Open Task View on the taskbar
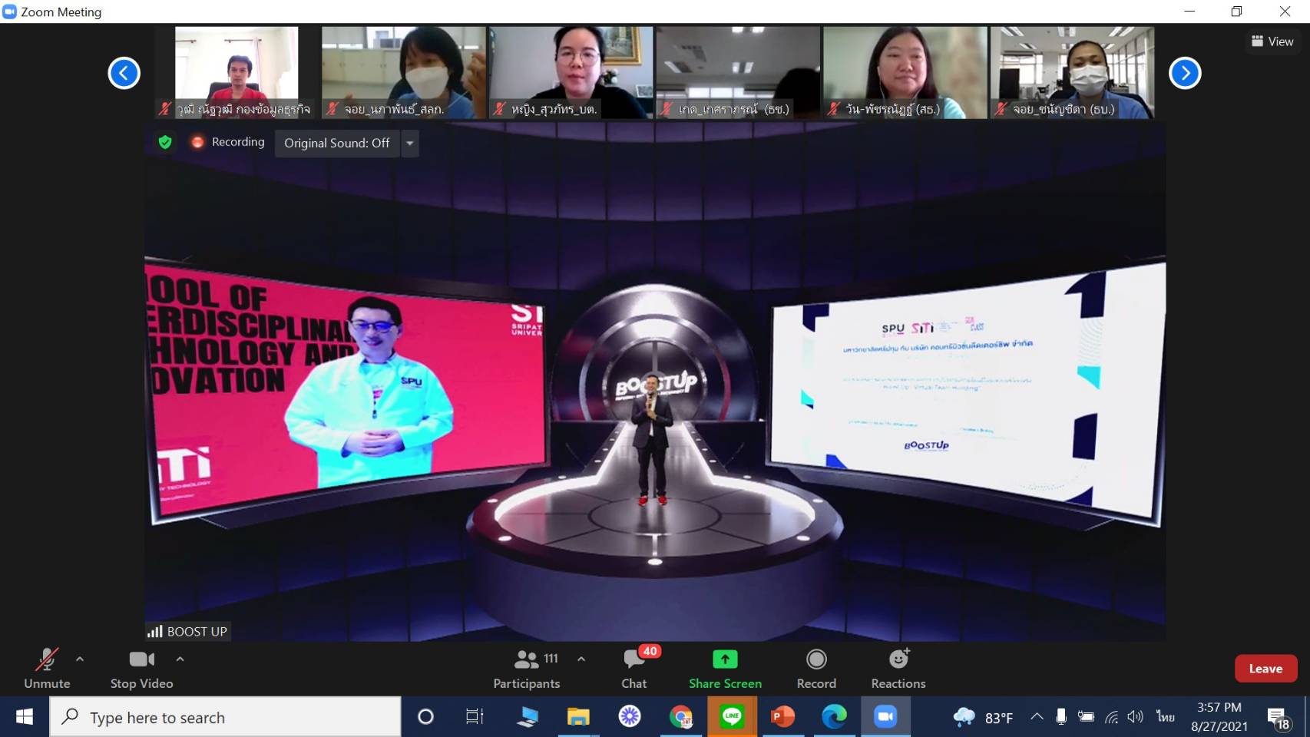Screen dimensions: 1310x737 click(475, 717)
